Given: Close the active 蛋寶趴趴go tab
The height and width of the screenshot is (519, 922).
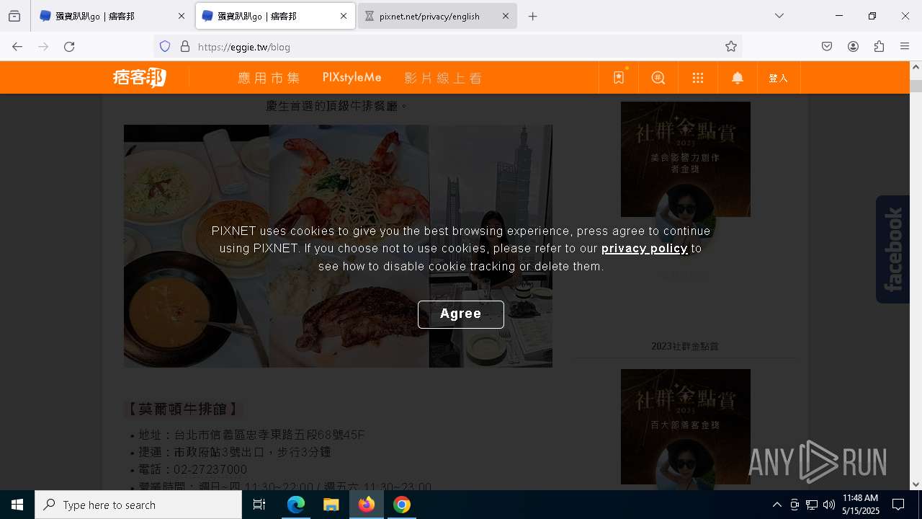Looking at the screenshot, I should click(344, 16).
